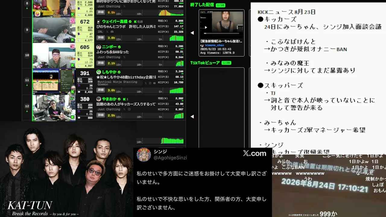Viewport: 386px width, 217px height.
Task: Play the ended stream video preview
Action: point(206,27)
